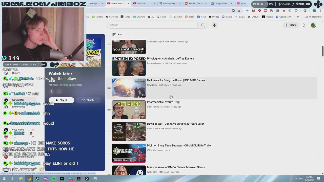Image resolution: width=324 pixels, height=182 pixels.
Task: Open the MetaMask fox extension
Action: coord(253,11)
